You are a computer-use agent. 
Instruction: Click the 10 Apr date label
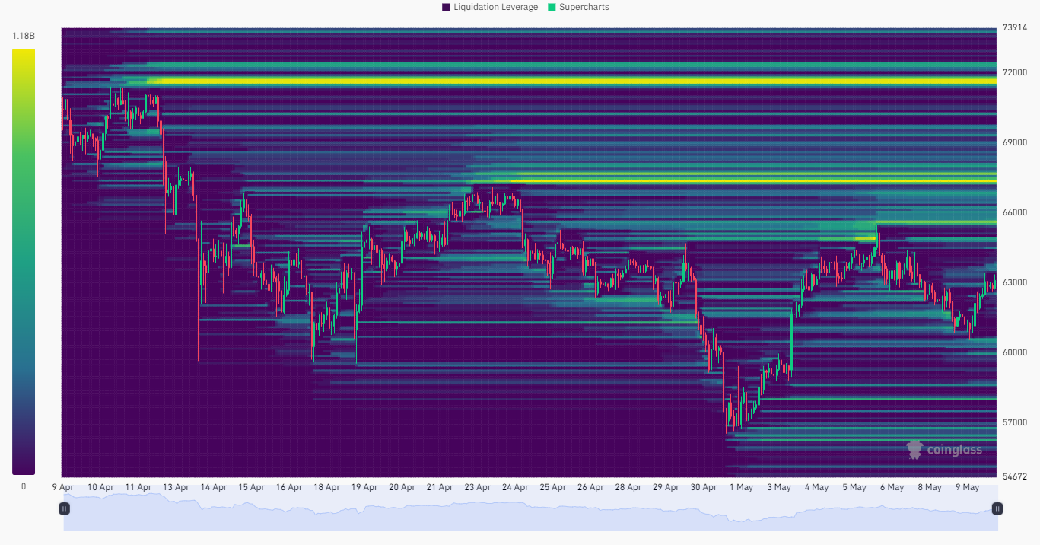[x=100, y=487]
